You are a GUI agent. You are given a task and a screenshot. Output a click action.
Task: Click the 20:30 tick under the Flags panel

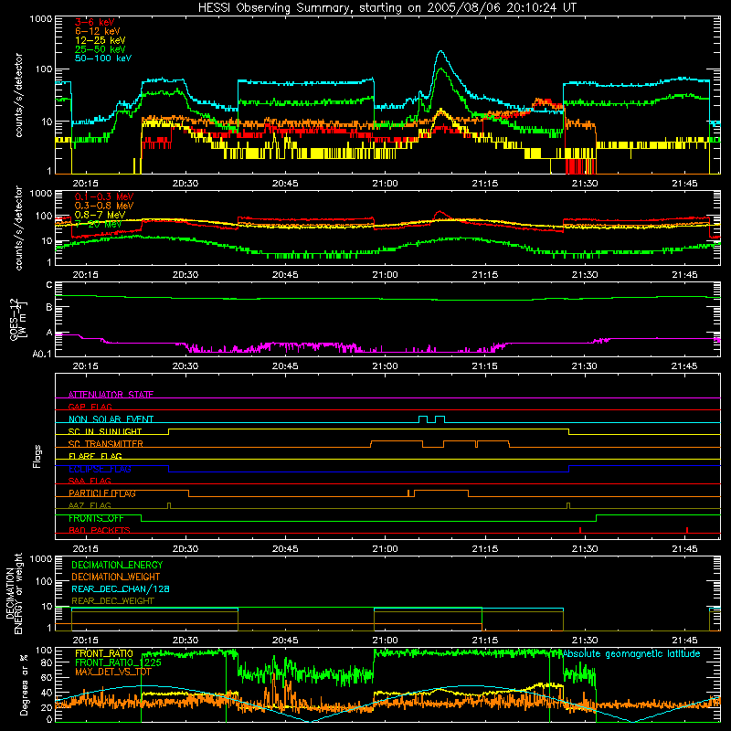pos(185,549)
